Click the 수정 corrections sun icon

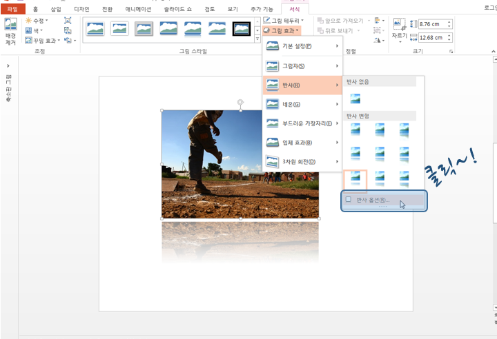pos(28,21)
